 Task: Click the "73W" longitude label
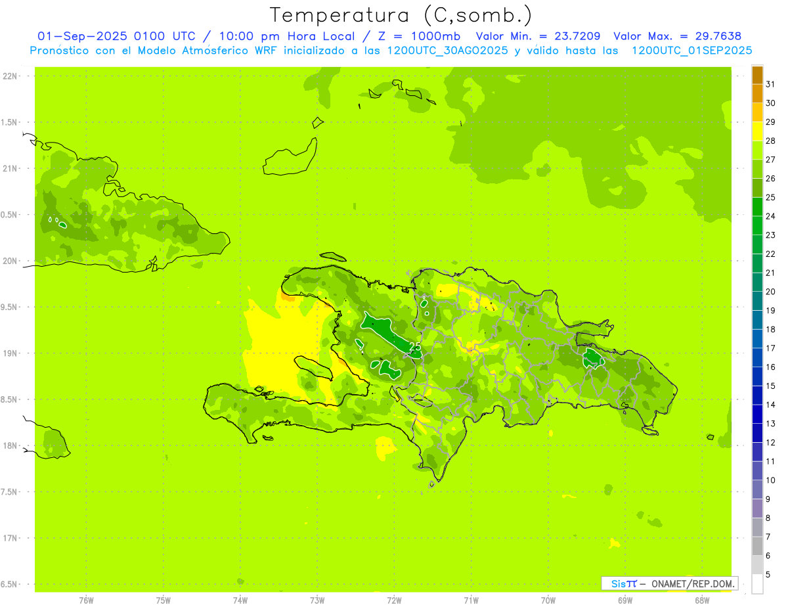[317, 600]
